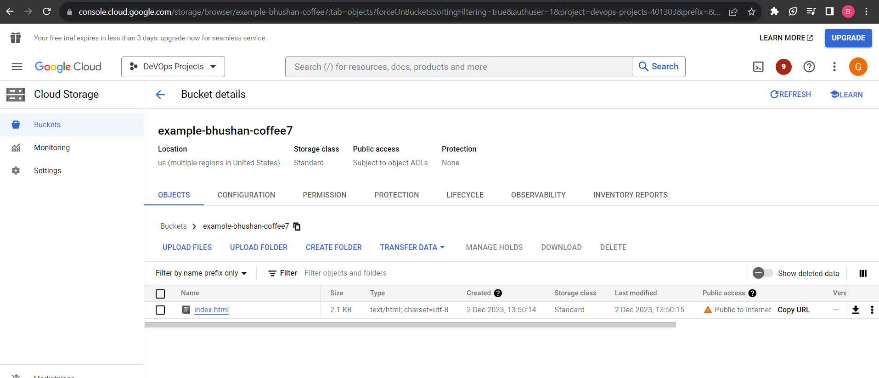Screen dimensions: 879x378
Task: Click the Delete toolbar button
Action: tap(613, 247)
